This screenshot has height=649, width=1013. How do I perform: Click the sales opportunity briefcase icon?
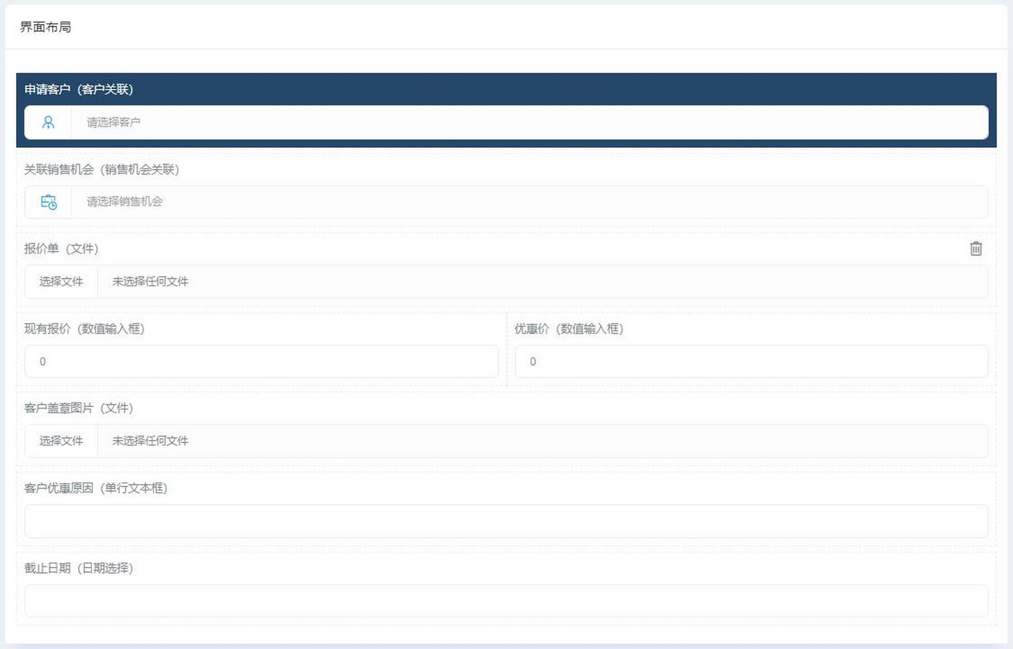click(x=49, y=202)
